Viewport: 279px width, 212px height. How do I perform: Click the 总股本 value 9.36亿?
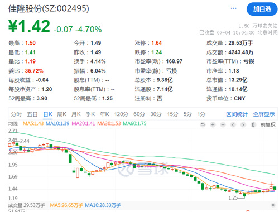pyautogui.click(x=165, y=80)
